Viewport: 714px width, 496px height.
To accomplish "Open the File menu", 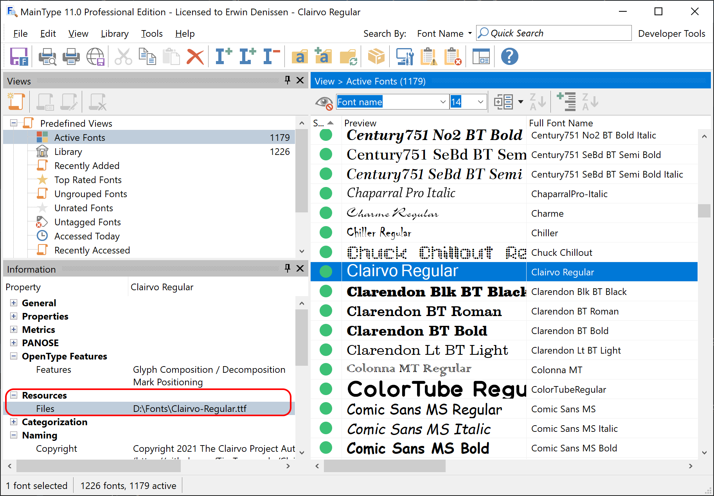I will point(20,34).
